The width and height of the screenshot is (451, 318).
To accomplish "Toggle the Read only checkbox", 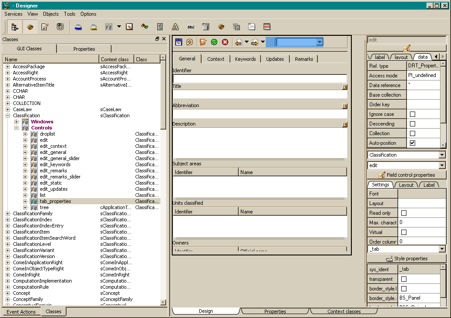I will coord(403,213).
